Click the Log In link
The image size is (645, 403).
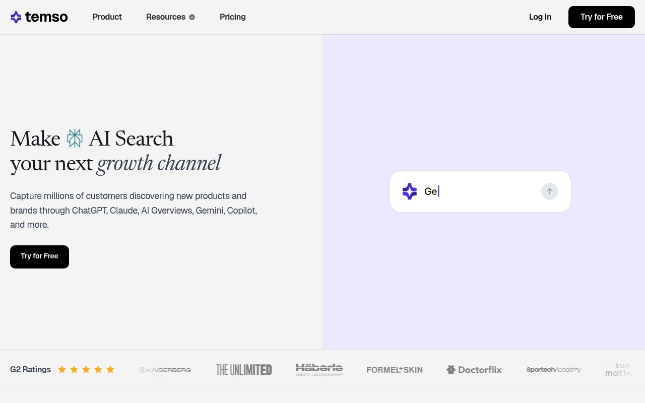540,17
